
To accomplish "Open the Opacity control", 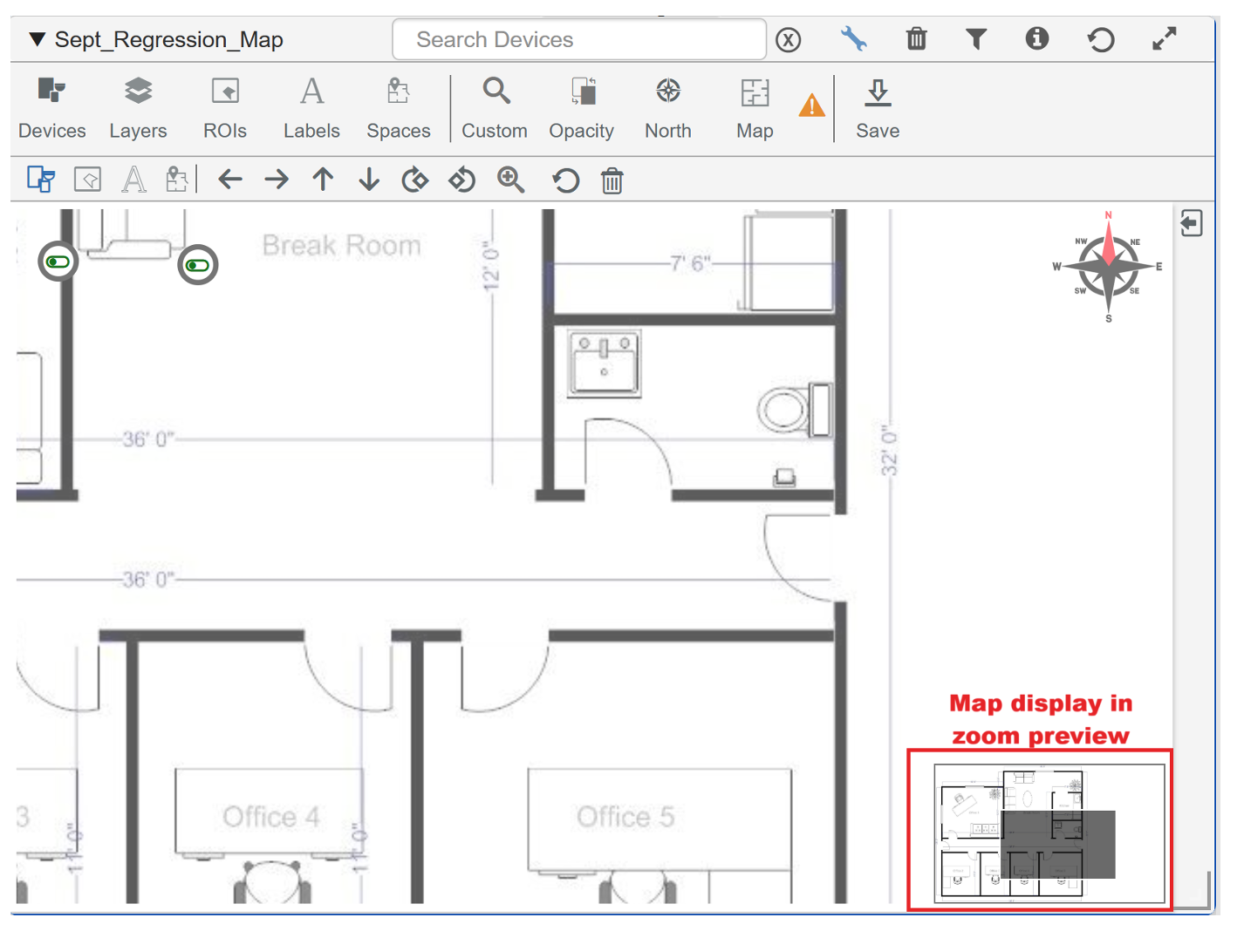I will (582, 108).
